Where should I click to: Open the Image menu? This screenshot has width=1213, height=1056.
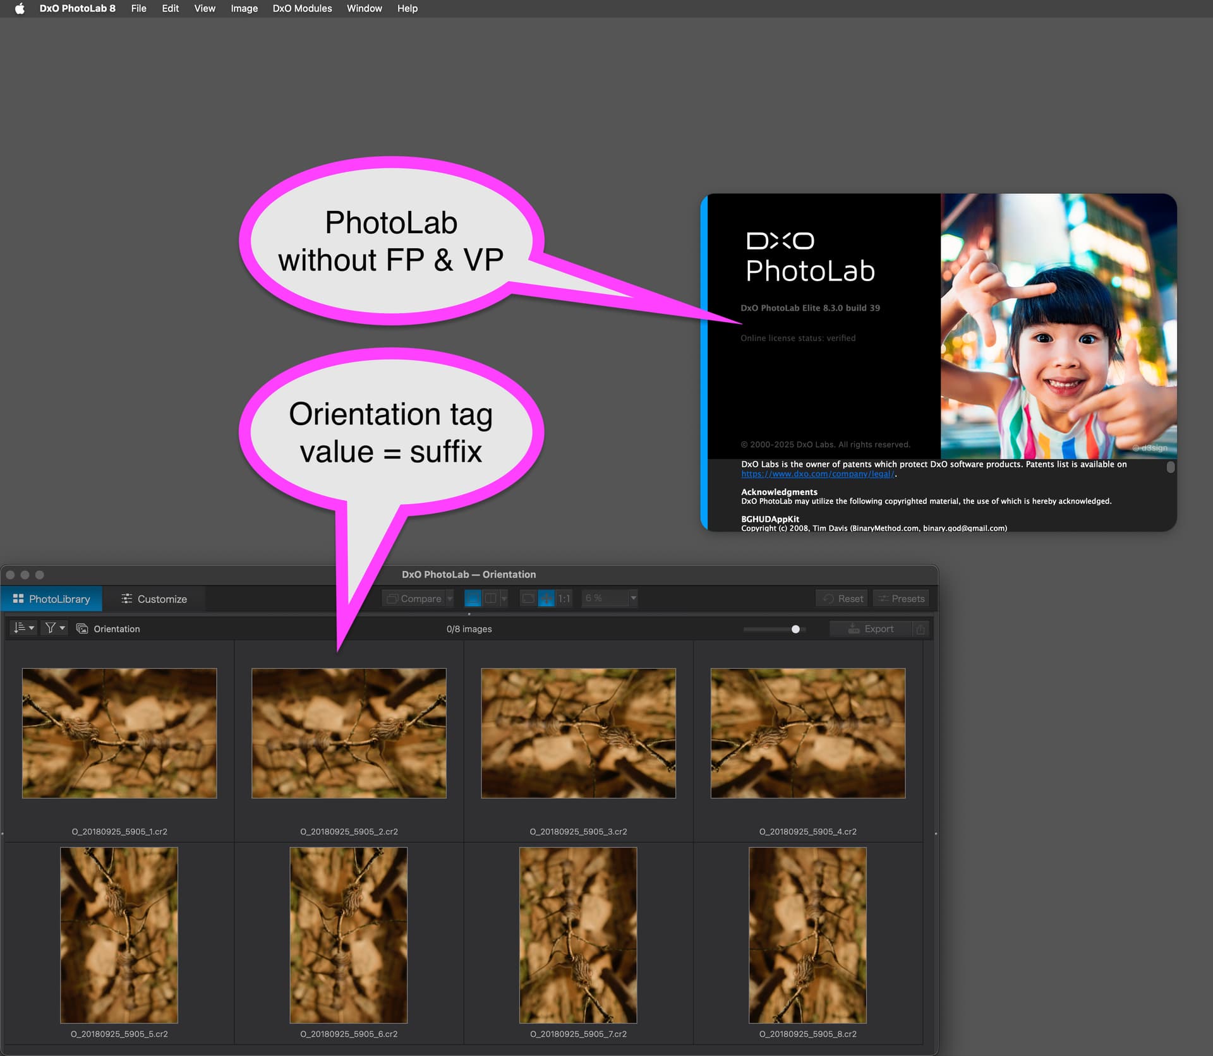[x=244, y=8]
